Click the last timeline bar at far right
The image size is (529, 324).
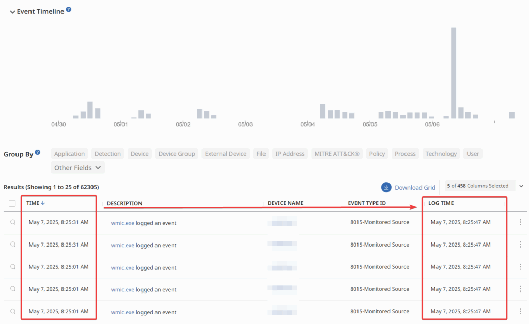pyautogui.click(x=512, y=115)
